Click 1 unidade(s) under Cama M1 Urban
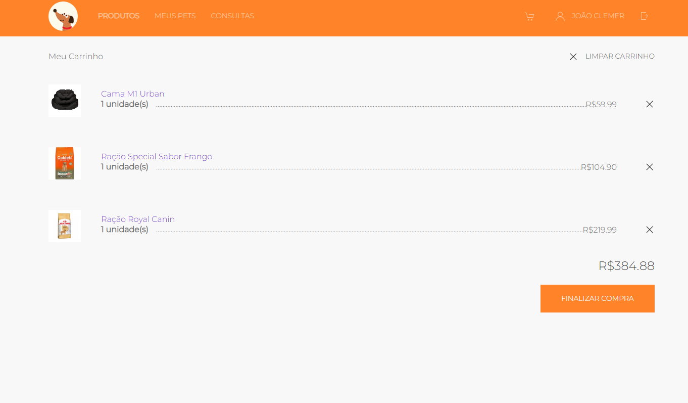Viewport: 688px width, 403px height. click(x=125, y=104)
